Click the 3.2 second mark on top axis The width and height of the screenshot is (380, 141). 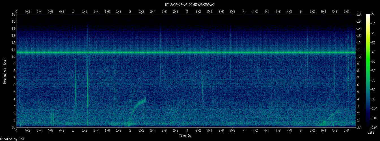198,12
